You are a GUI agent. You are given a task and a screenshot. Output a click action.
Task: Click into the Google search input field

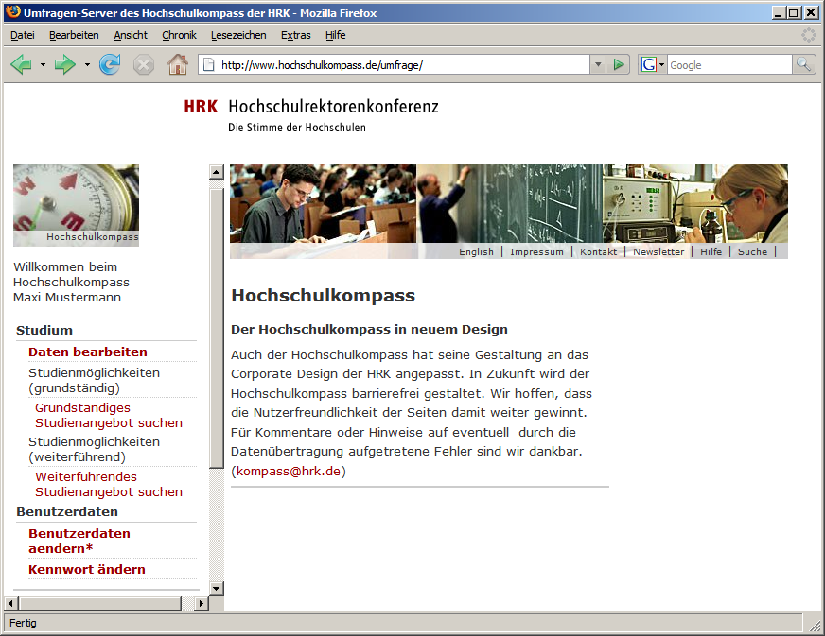(x=728, y=65)
